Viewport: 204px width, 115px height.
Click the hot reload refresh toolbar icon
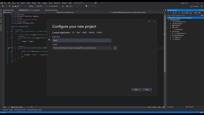click(63, 6)
